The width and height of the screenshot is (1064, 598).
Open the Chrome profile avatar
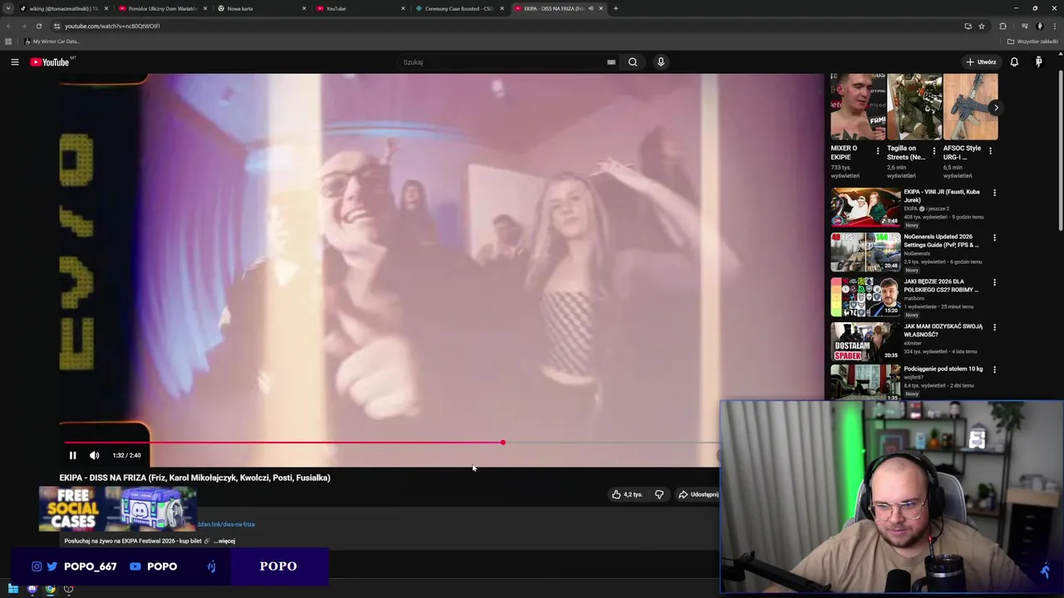pos(1039,26)
